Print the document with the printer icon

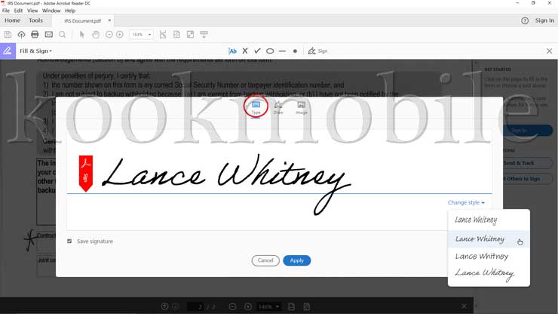point(35,35)
